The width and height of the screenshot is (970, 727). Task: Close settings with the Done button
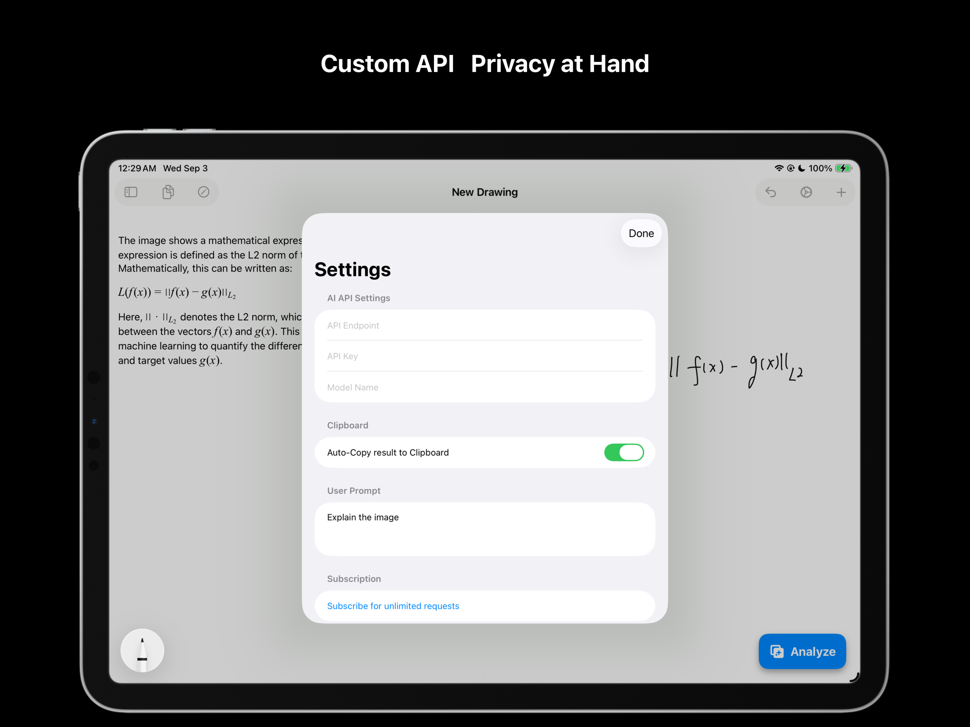641,233
